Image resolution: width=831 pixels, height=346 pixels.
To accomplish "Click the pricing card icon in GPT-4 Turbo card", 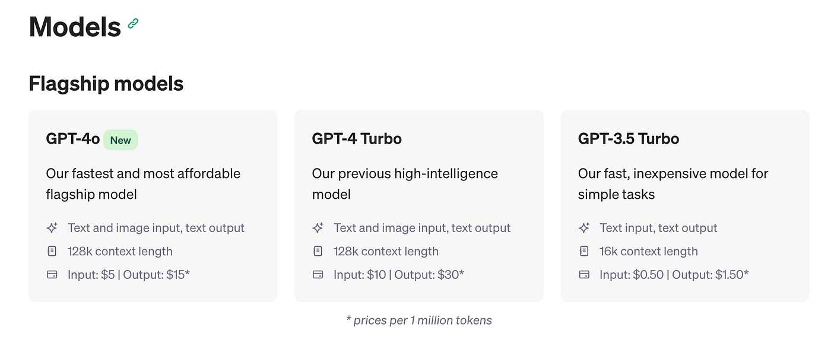I will pyautogui.click(x=318, y=275).
